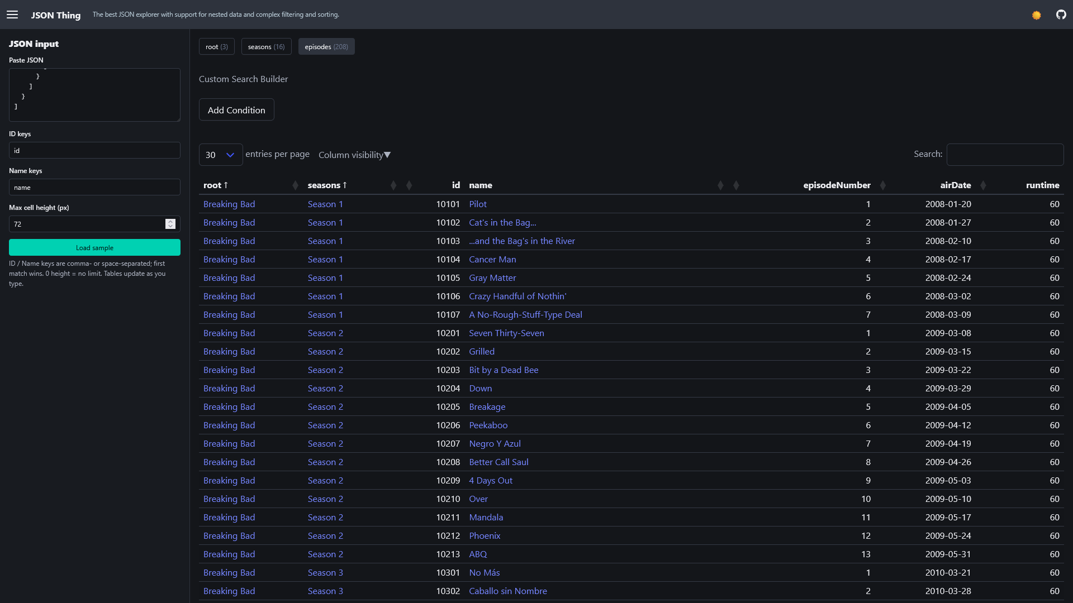Open the Cat's in the Bag... link

[x=502, y=223]
